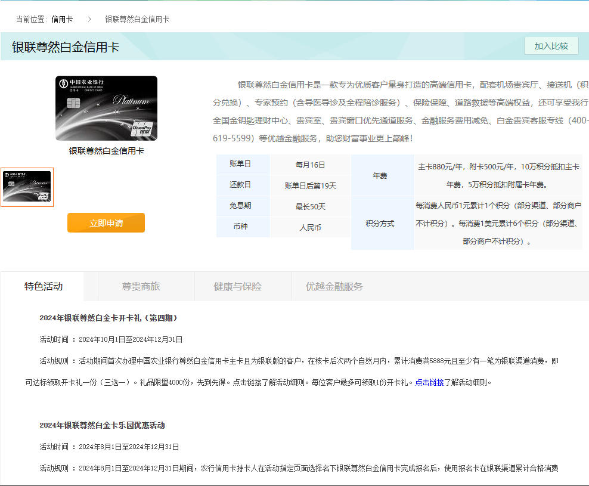Image resolution: width=589 pixels, height=486 pixels.
Task: Click the 当前位置 breadcrumb label
Action: point(31,19)
